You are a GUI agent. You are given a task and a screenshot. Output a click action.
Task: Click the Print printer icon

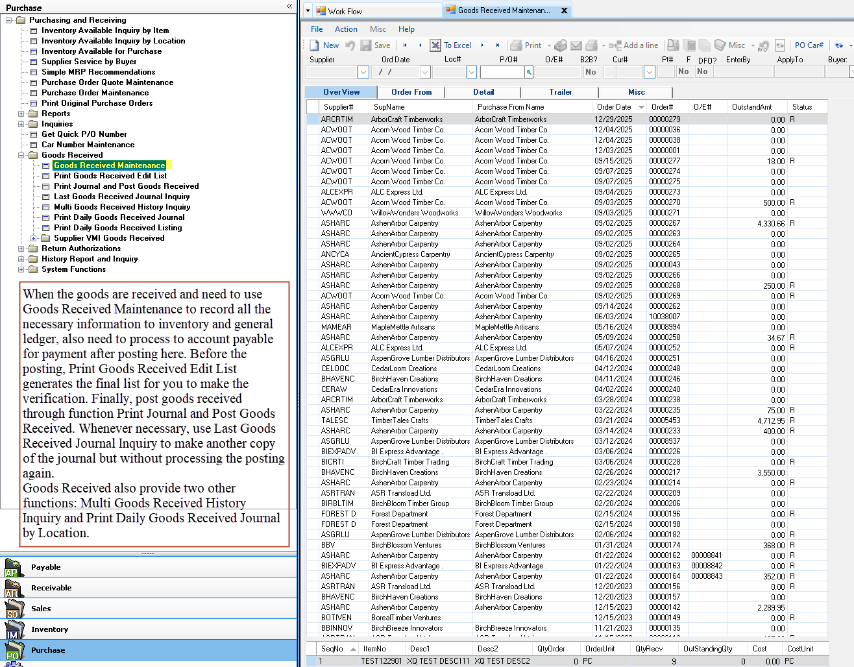point(516,45)
